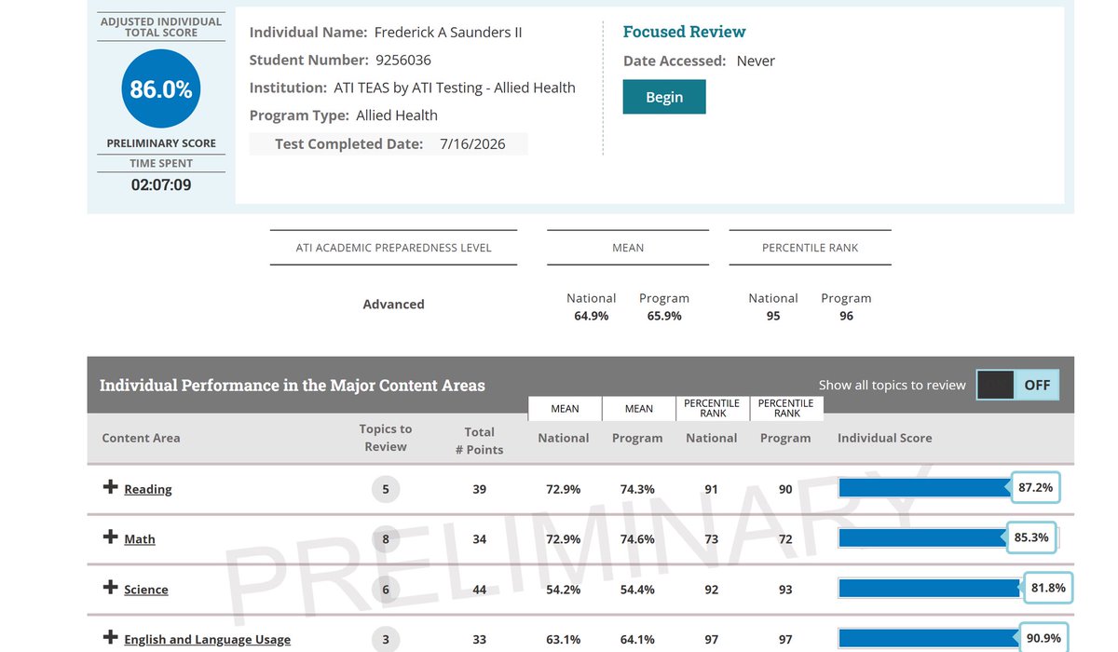Select the Focused Review heading

(x=684, y=32)
